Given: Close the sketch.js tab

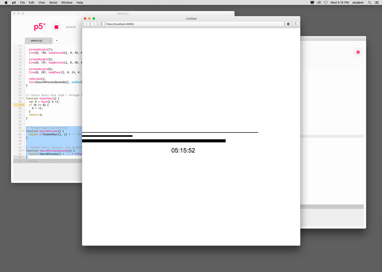Looking at the screenshot, I should [x=50, y=41].
